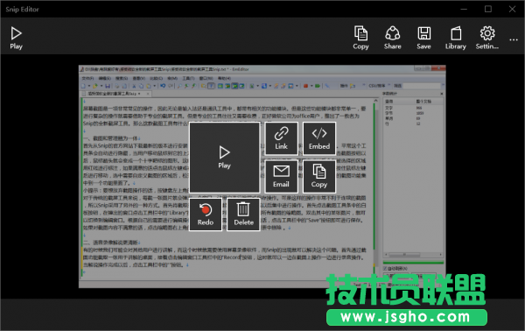525x331 pixels.
Task: Open the Library of captures
Action: [x=455, y=38]
